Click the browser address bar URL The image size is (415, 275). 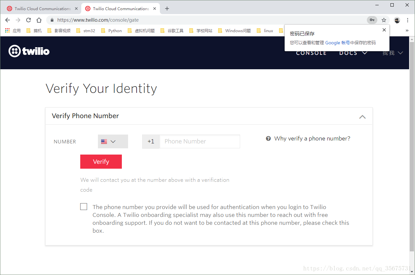(x=98, y=20)
